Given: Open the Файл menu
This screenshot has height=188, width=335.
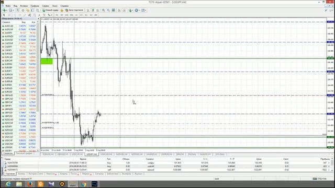Looking at the screenshot, I should click(8, 6).
